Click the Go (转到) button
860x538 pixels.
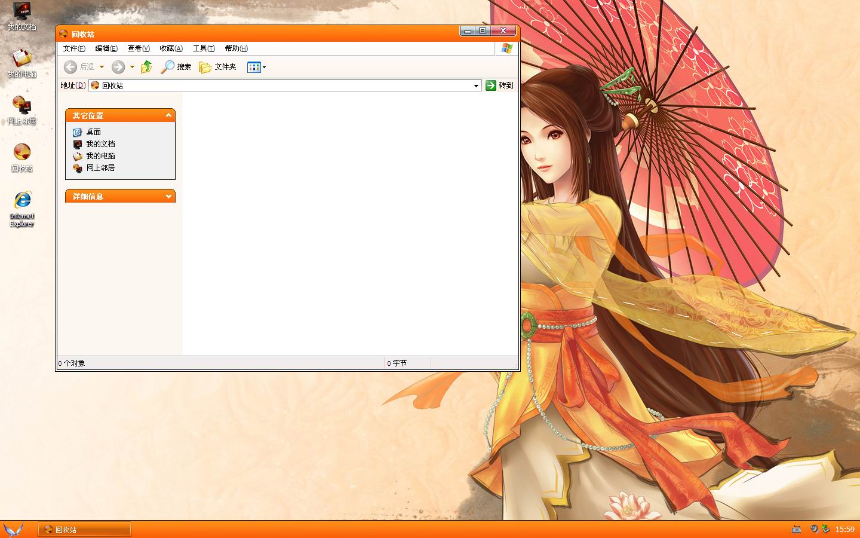(x=499, y=85)
